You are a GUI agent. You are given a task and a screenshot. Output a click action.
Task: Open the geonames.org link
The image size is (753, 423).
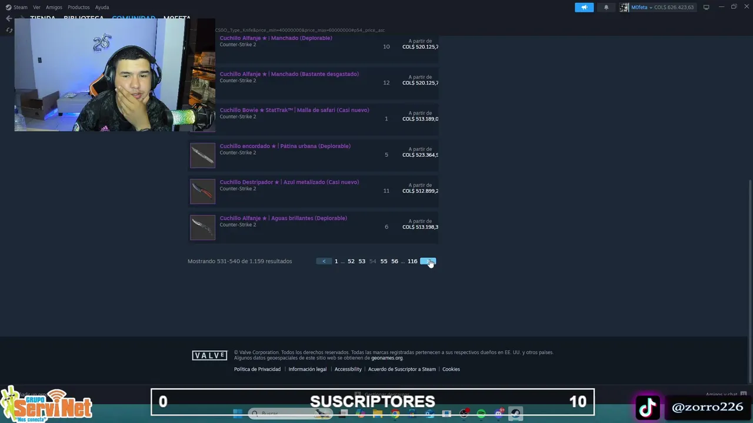coord(387,358)
